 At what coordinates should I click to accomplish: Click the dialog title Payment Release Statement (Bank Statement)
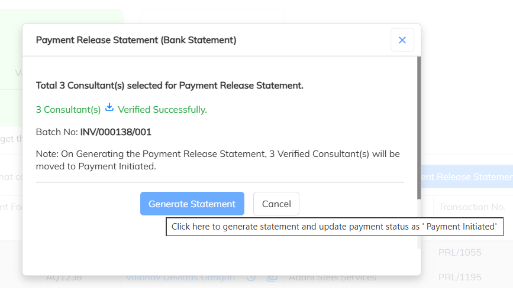tap(136, 40)
